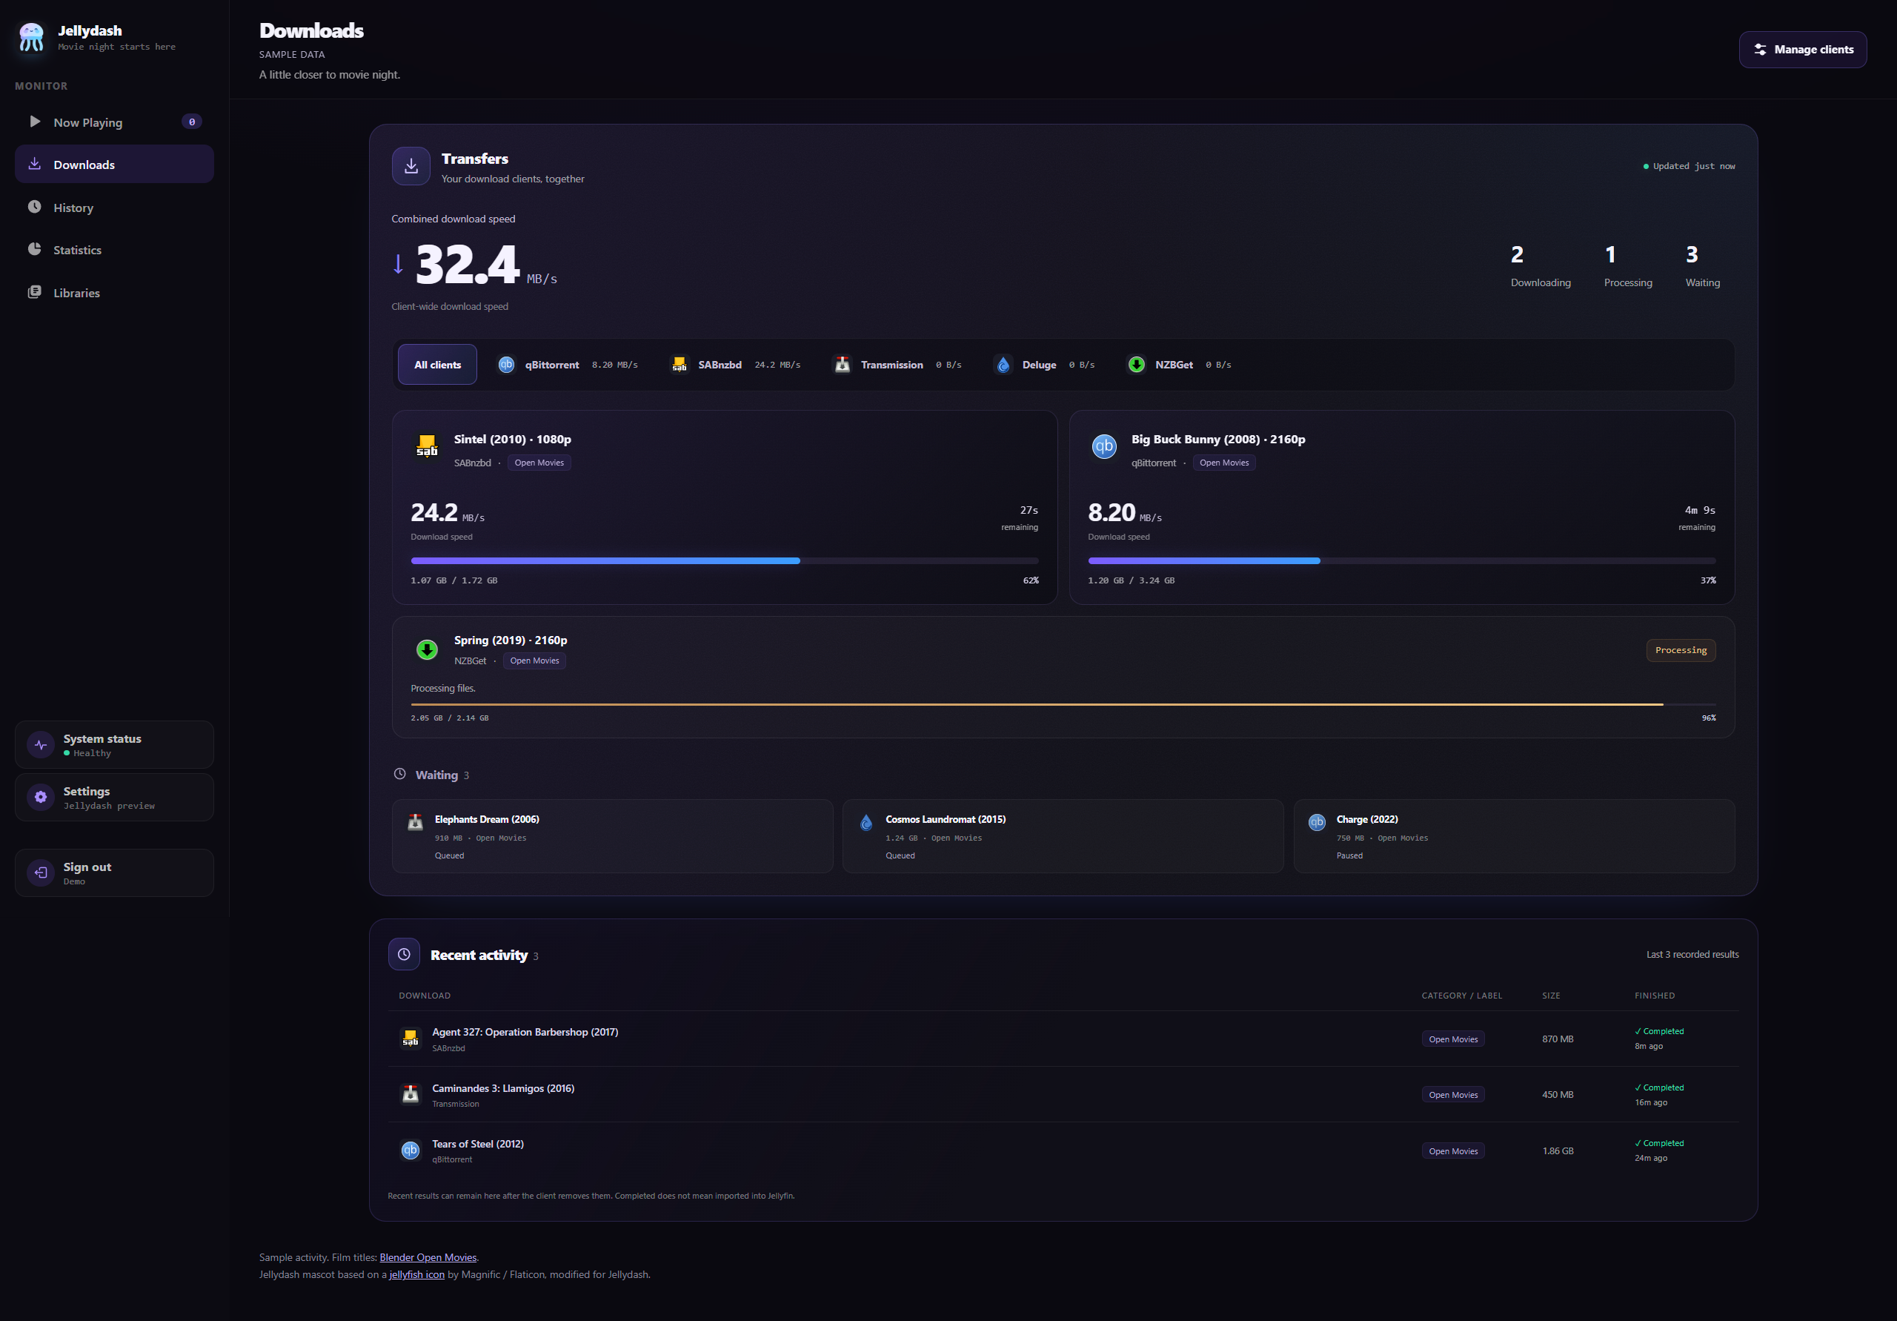Viewport: 1897px width, 1321px height.
Task: Click the Spring processing progress bar
Action: click(1063, 704)
